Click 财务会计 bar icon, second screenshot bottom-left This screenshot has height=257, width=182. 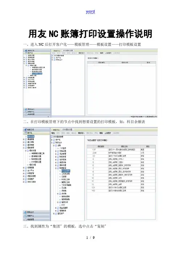point(25,212)
